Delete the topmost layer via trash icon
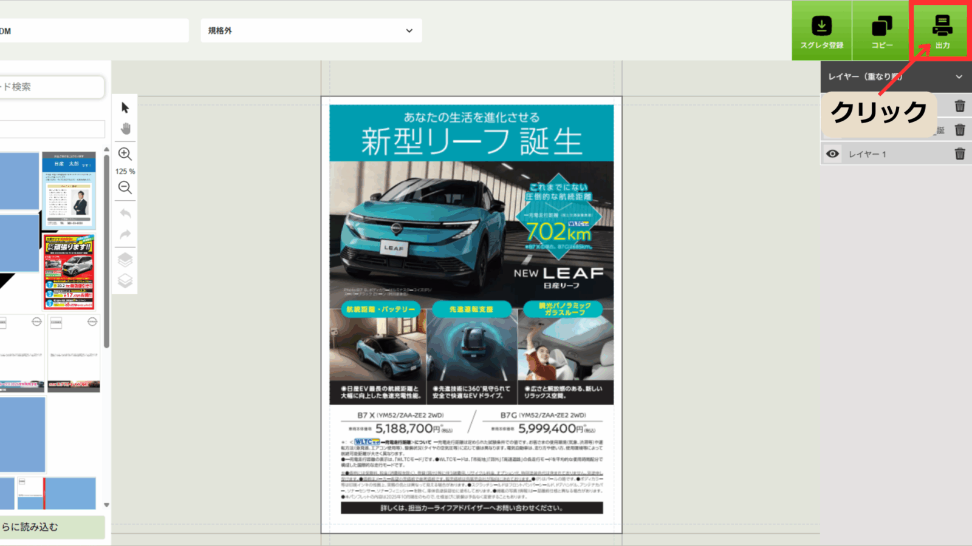This screenshot has width=972, height=546. pos(960,106)
